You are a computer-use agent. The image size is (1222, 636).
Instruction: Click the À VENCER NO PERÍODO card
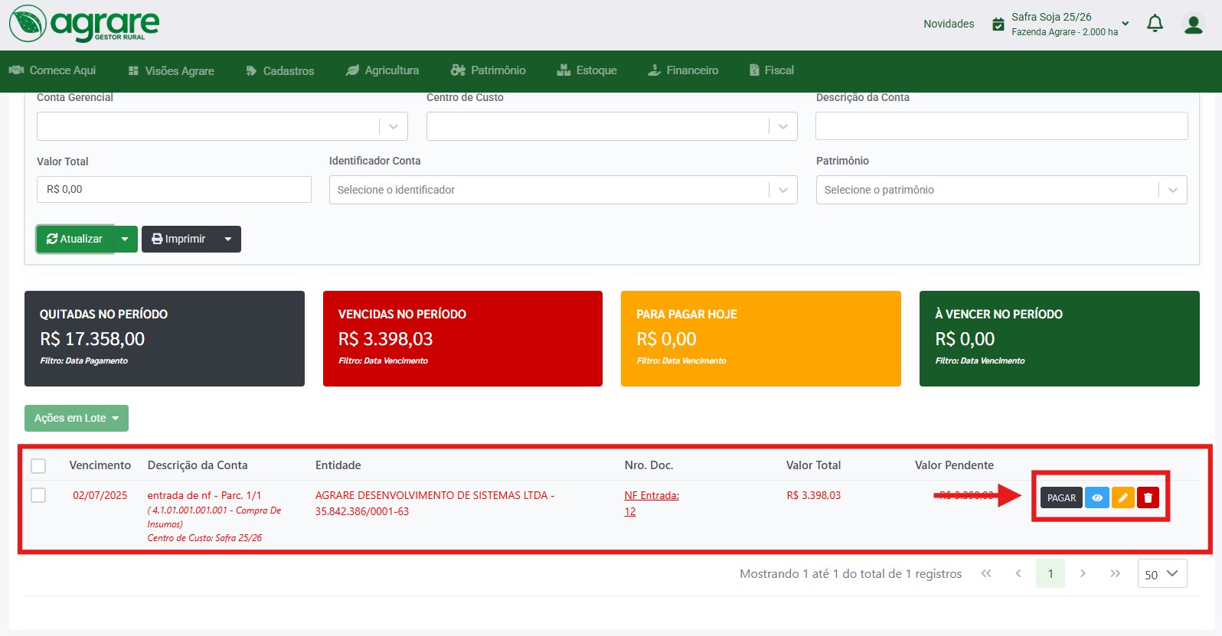tap(1060, 338)
